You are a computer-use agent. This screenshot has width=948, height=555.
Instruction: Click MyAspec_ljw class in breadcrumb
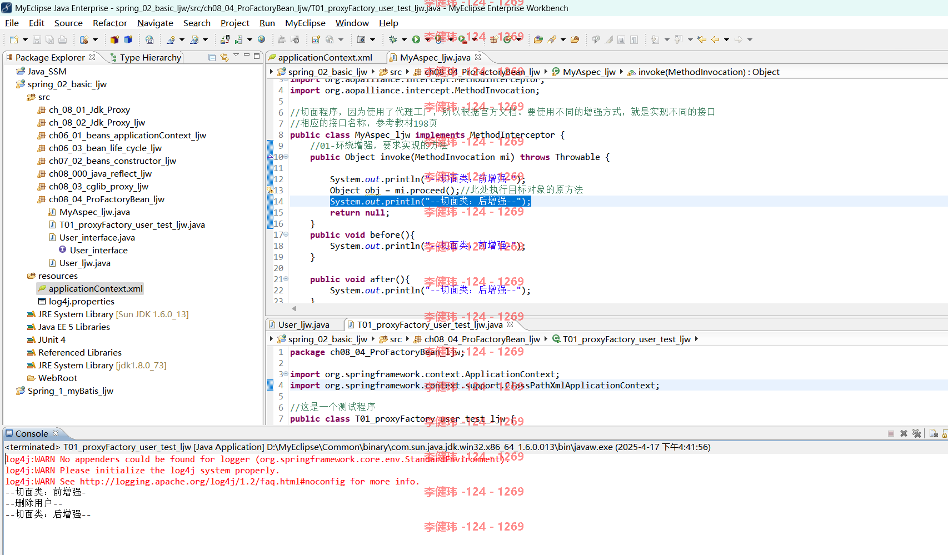tap(583, 72)
